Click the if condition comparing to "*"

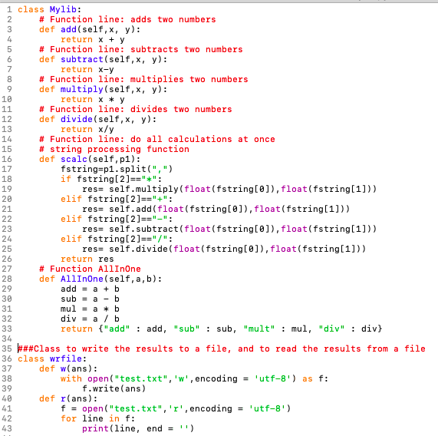(x=111, y=179)
